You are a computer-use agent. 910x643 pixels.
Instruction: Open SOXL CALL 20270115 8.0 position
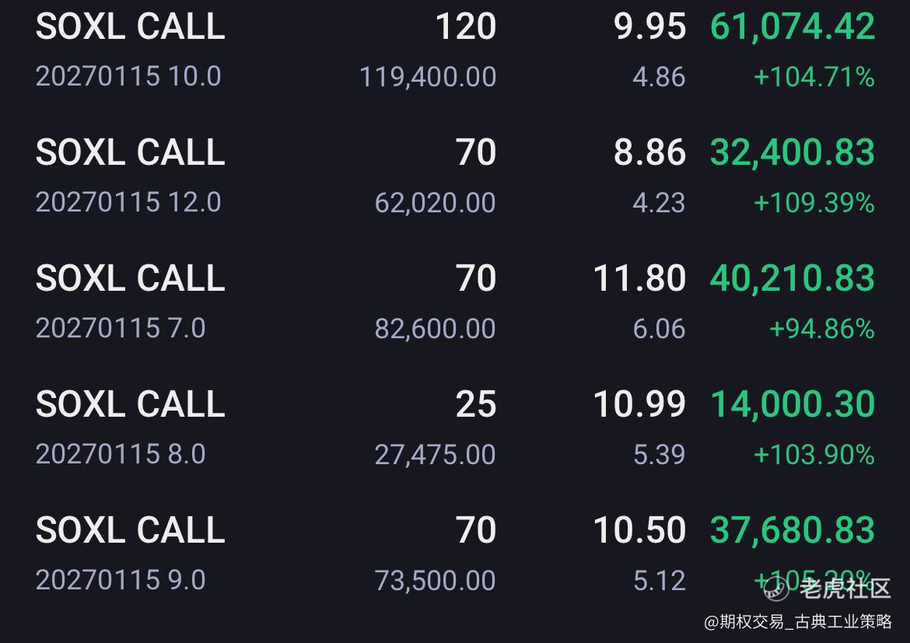pyautogui.click(x=455, y=428)
